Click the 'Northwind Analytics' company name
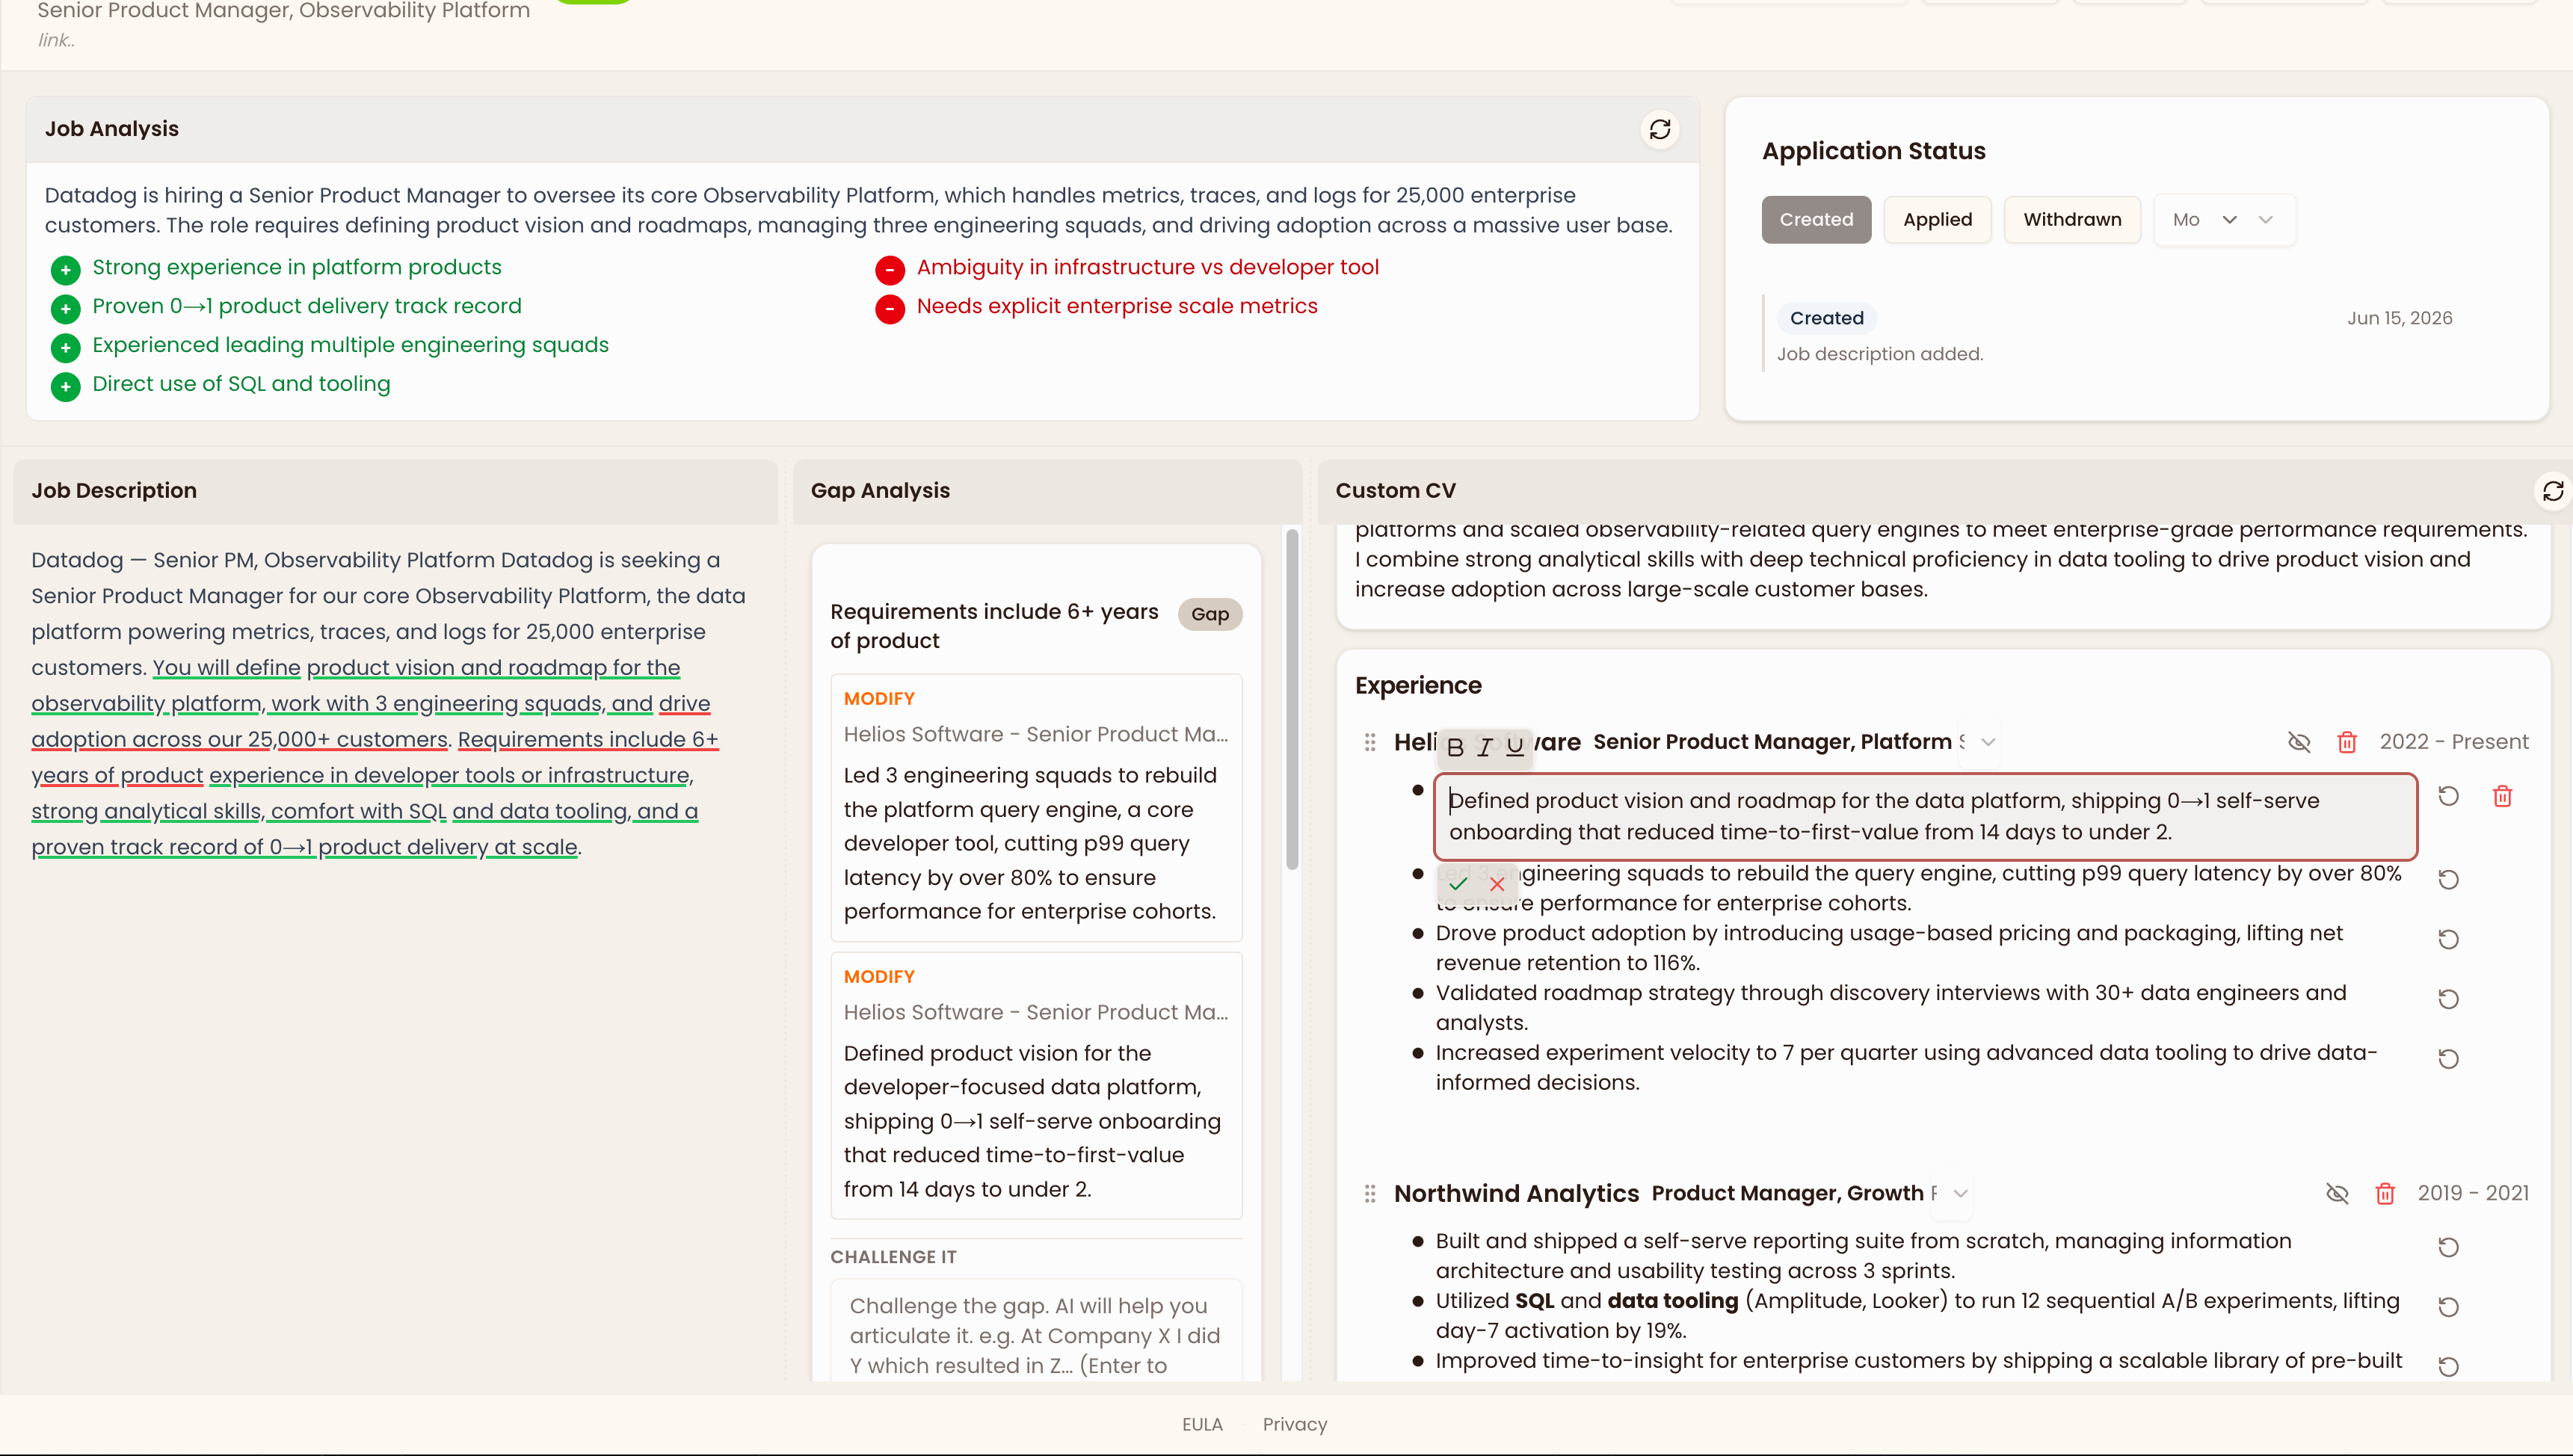The image size is (2573, 1456). pyautogui.click(x=1516, y=1193)
